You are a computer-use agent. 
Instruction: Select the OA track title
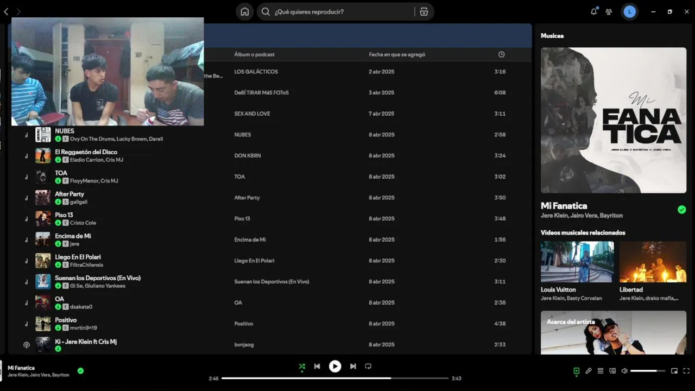point(59,299)
